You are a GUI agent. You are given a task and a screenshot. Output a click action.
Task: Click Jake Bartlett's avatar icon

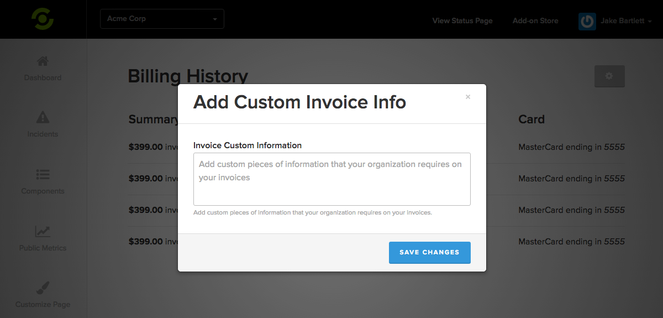pyautogui.click(x=587, y=21)
